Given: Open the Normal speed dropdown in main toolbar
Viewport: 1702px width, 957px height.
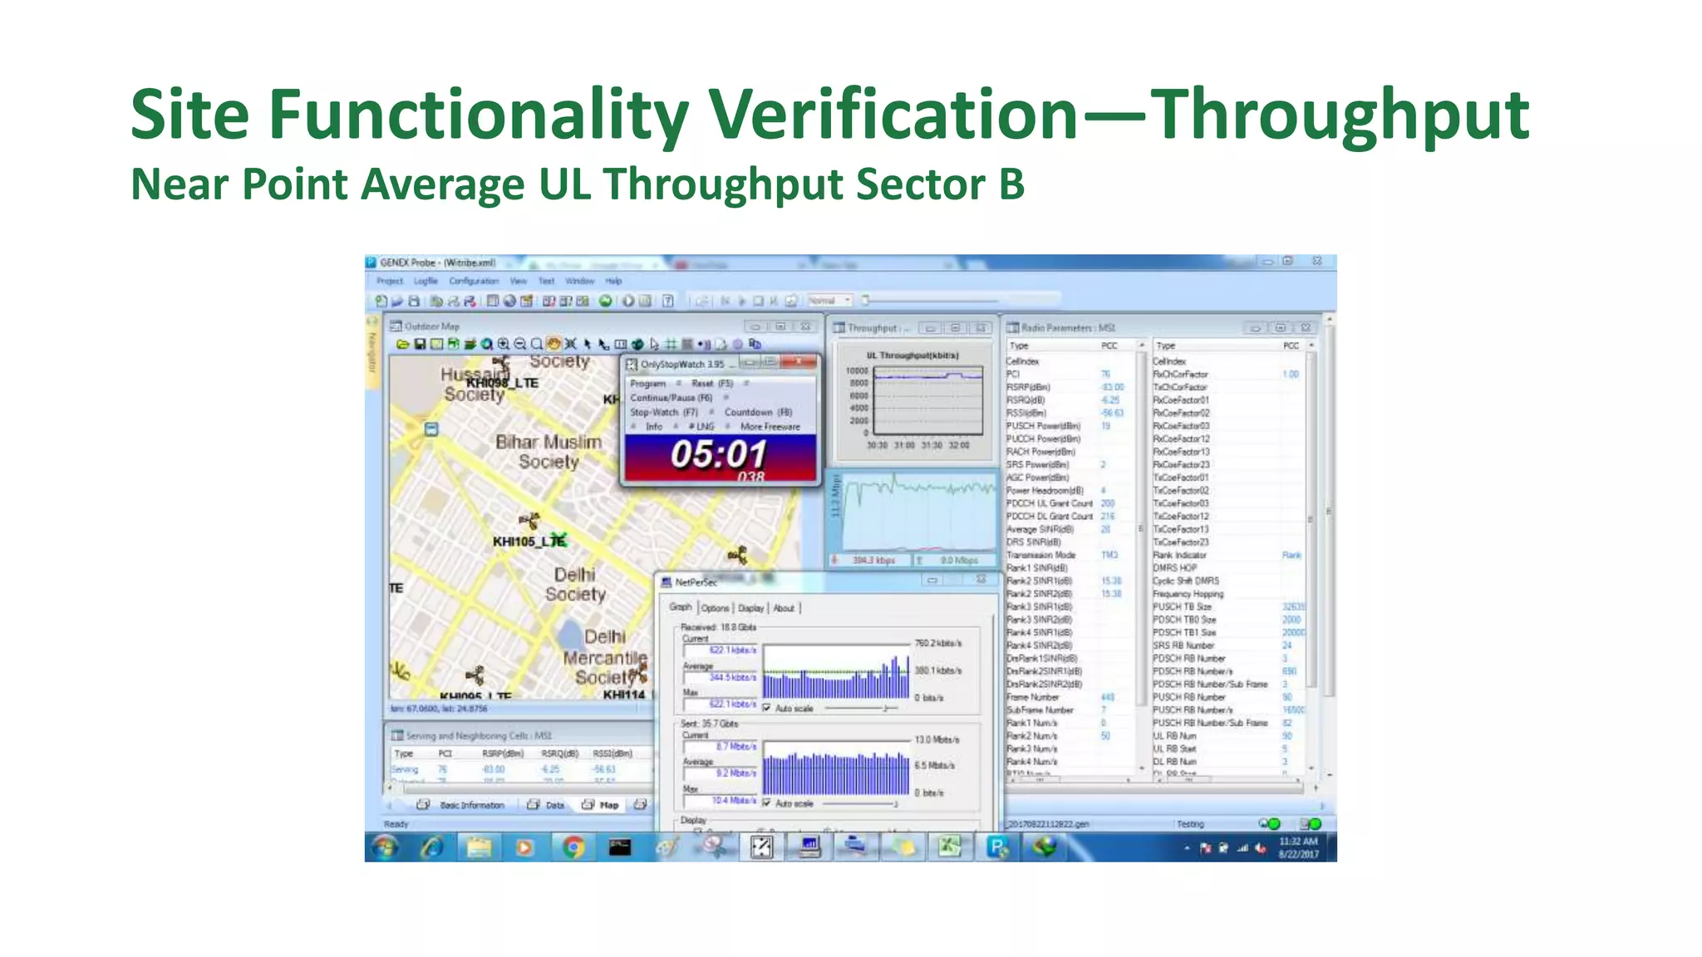Looking at the screenshot, I should [830, 301].
